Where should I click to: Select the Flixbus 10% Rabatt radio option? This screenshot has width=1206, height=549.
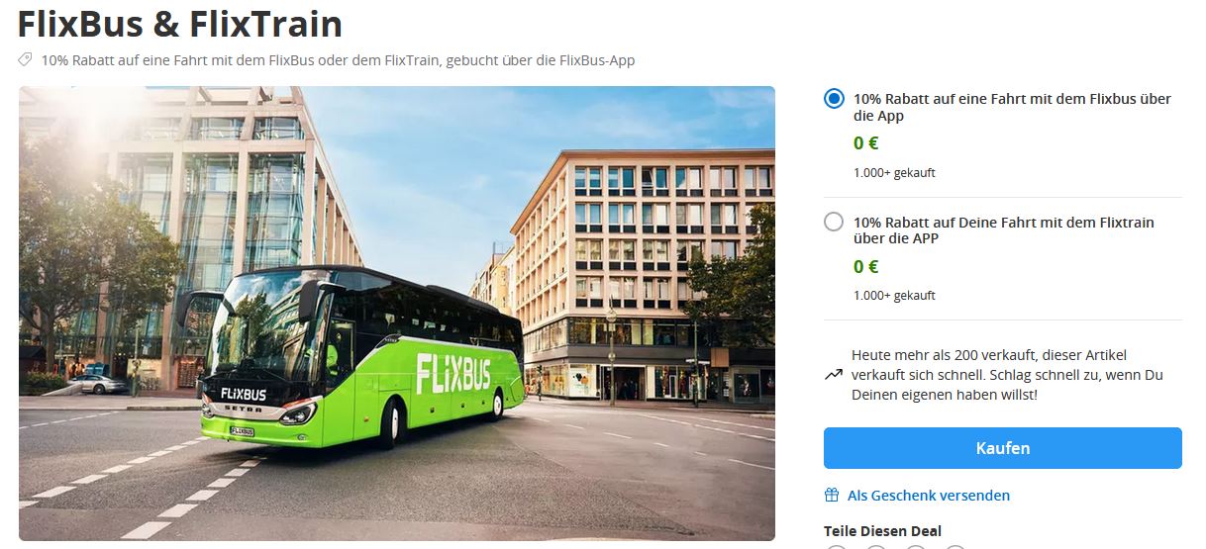click(834, 99)
